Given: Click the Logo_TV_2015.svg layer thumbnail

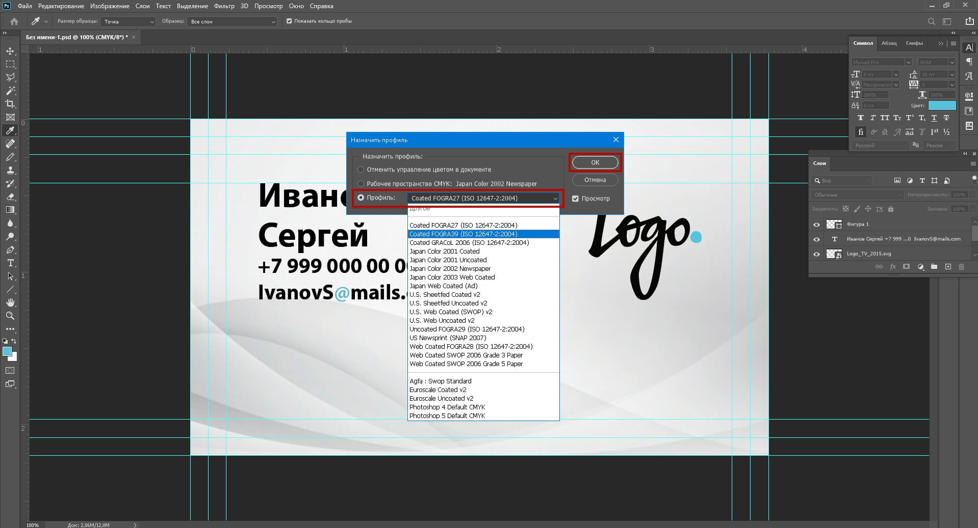Looking at the screenshot, I should tap(834, 254).
